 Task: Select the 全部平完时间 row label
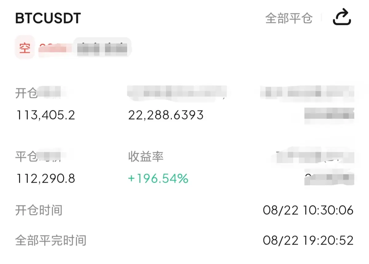51,241
